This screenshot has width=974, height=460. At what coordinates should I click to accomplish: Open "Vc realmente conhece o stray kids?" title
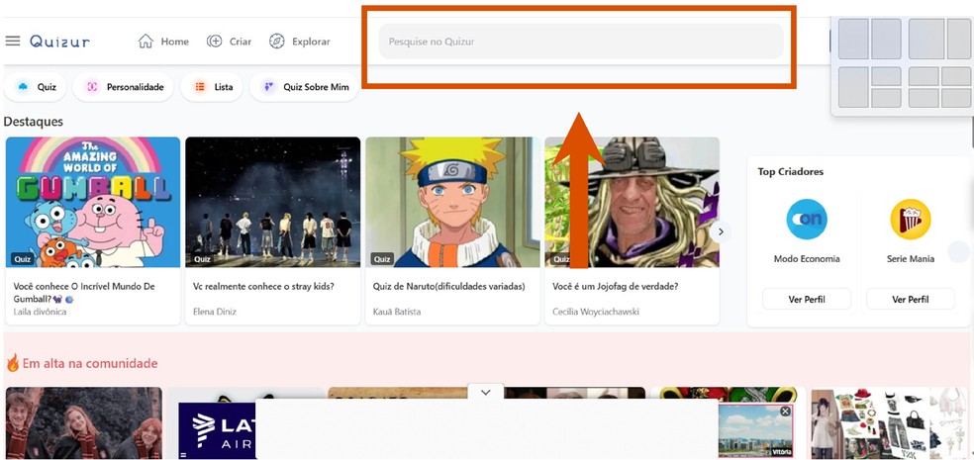pos(264,286)
